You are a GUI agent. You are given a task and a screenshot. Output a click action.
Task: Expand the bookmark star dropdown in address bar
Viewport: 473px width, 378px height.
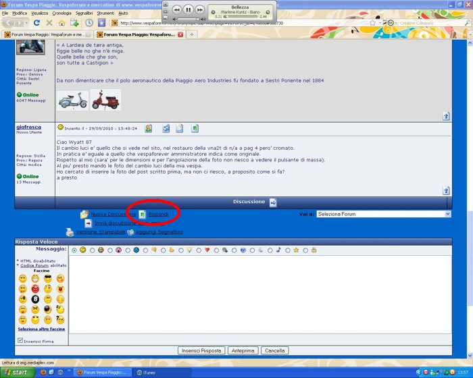coord(380,23)
